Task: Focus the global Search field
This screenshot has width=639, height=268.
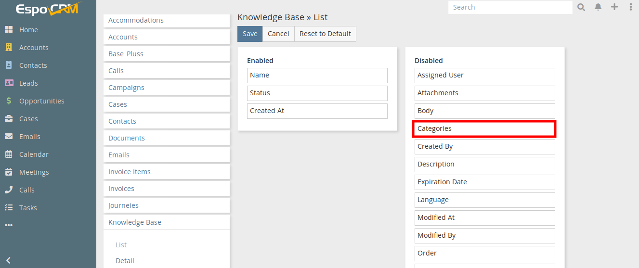Action: click(509, 7)
